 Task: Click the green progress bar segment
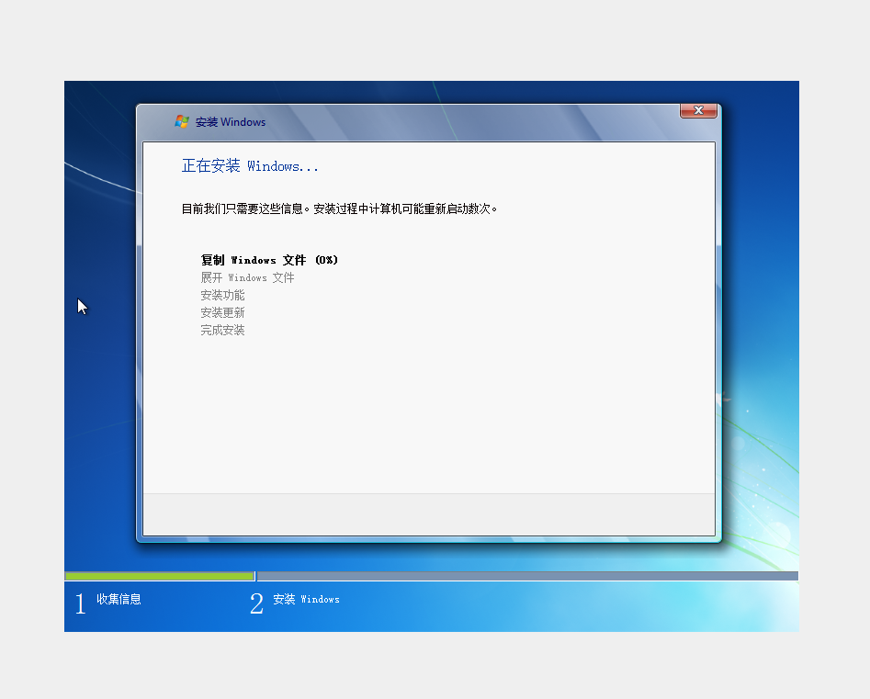tap(160, 577)
